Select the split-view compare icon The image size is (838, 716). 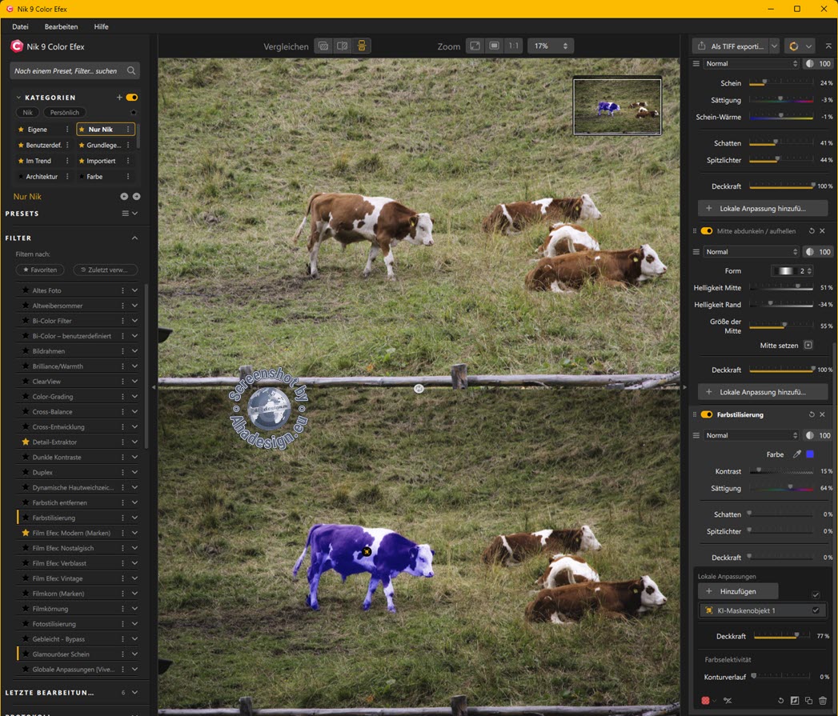point(342,46)
